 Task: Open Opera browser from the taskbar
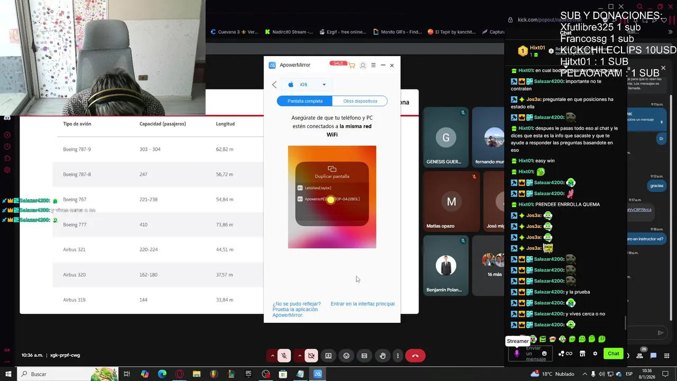(x=180, y=374)
